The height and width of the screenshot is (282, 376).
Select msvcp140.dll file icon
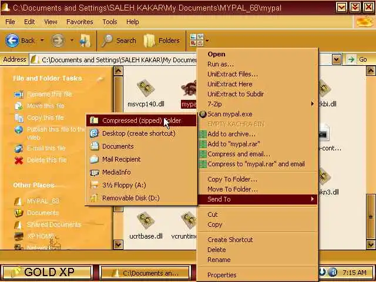click(x=146, y=88)
